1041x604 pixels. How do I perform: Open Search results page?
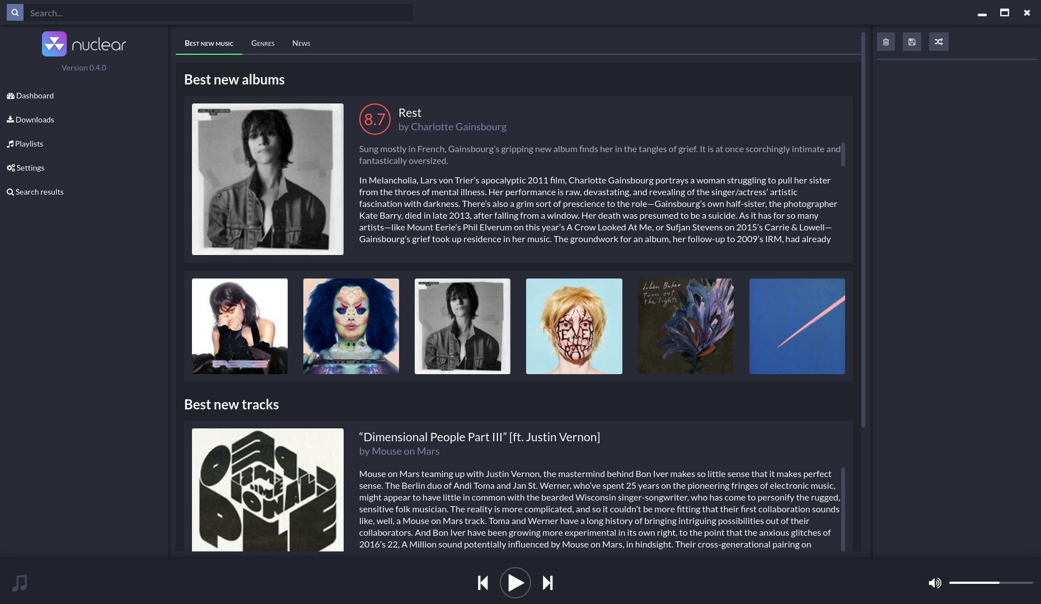(x=35, y=192)
